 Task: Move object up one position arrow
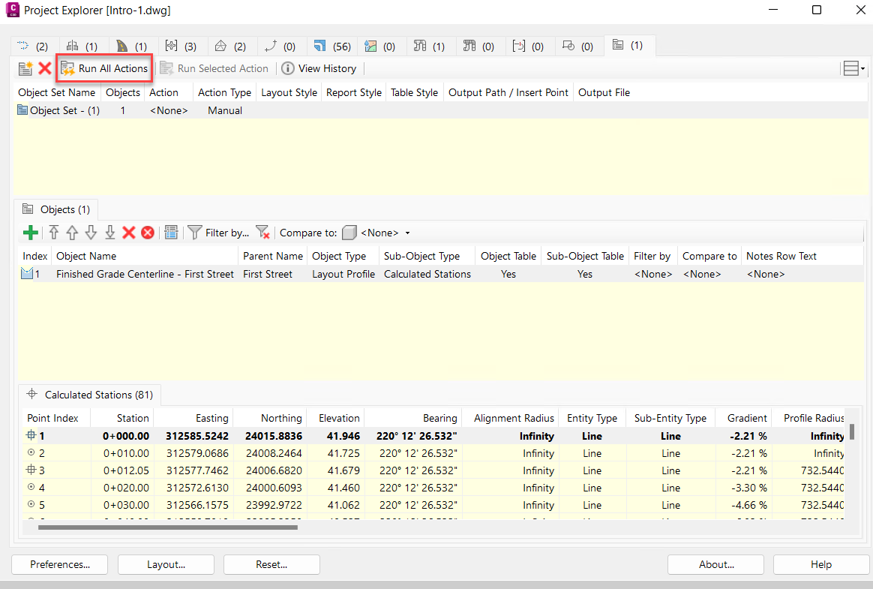[x=72, y=233]
